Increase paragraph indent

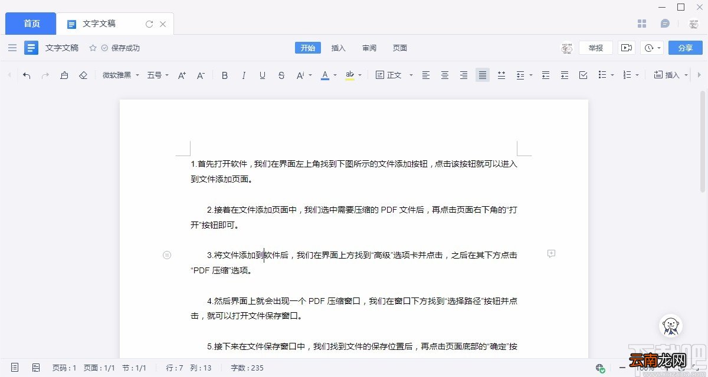565,75
